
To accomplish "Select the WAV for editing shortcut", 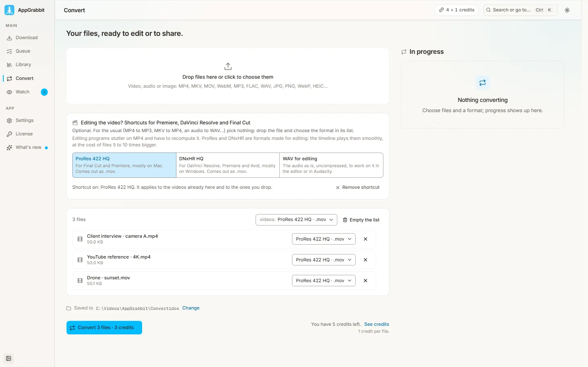I will (x=331, y=165).
